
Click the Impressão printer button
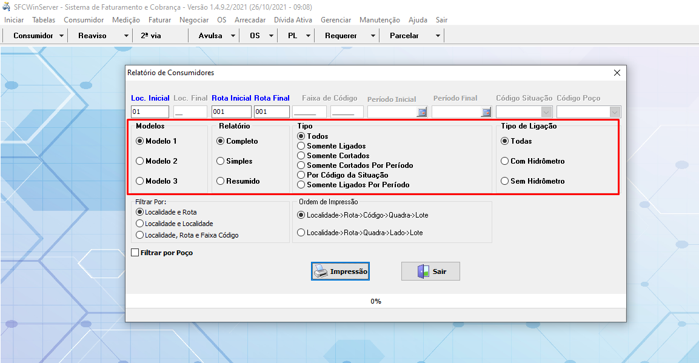coord(340,271)
